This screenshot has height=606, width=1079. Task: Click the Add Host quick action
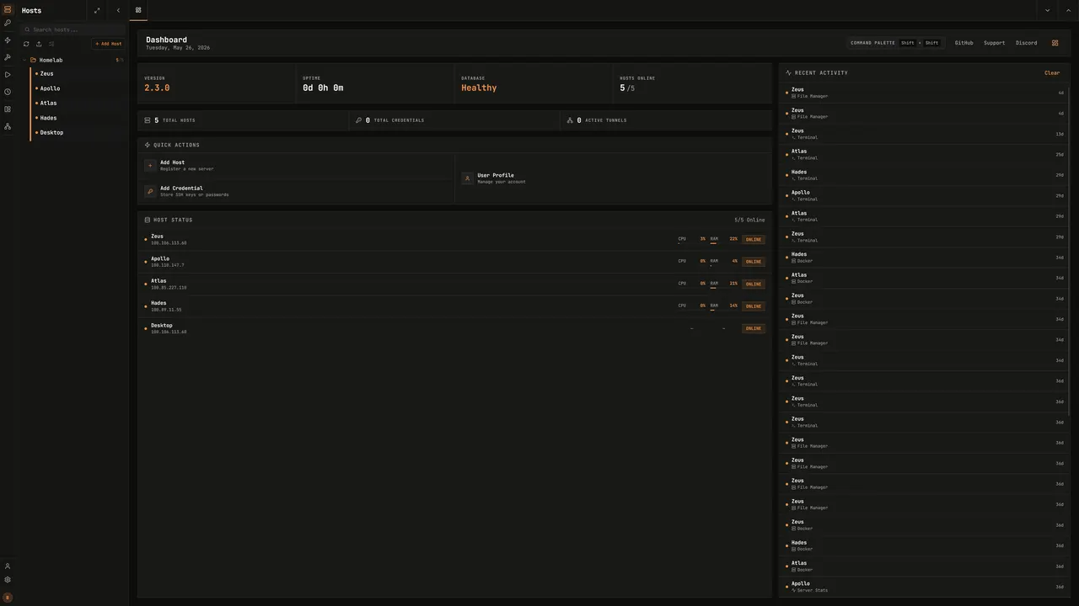pyautogui.click(x=297, y=166)
